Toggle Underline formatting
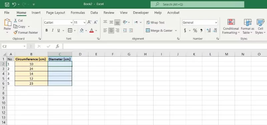Viewport: 267px width, 125px height. pyautogui.click(x=59, y=30)
